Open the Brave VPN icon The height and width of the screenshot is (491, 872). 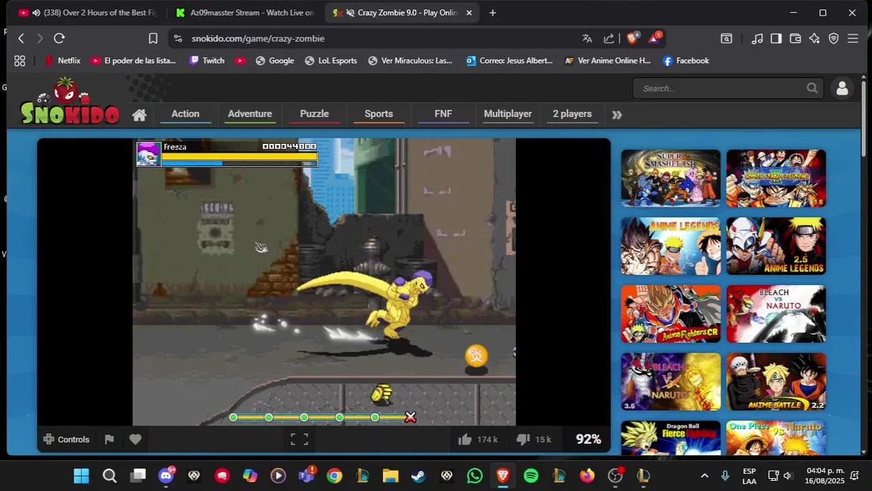(x=833, y=38)
